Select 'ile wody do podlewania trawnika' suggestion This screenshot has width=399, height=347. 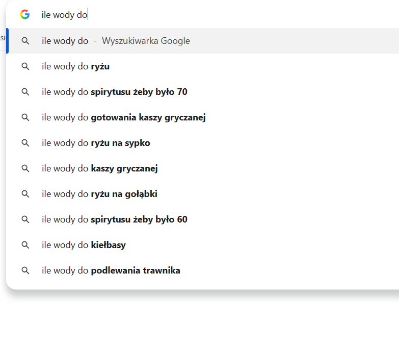[202, 270]
